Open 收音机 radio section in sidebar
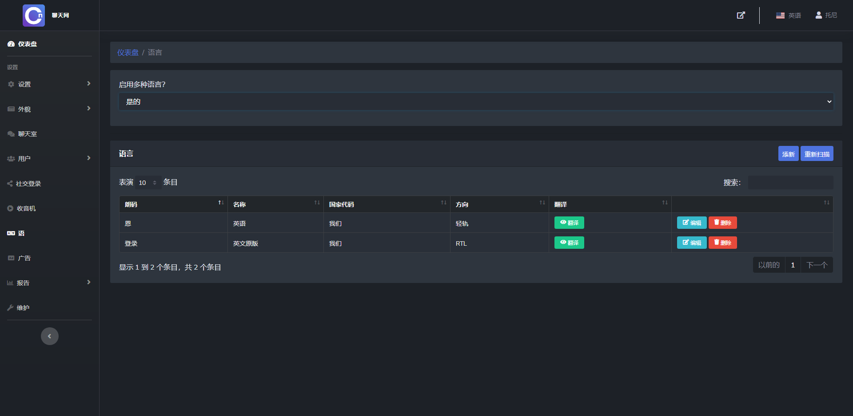The height and width of the screenshot is (416, 853). [26, 208]
